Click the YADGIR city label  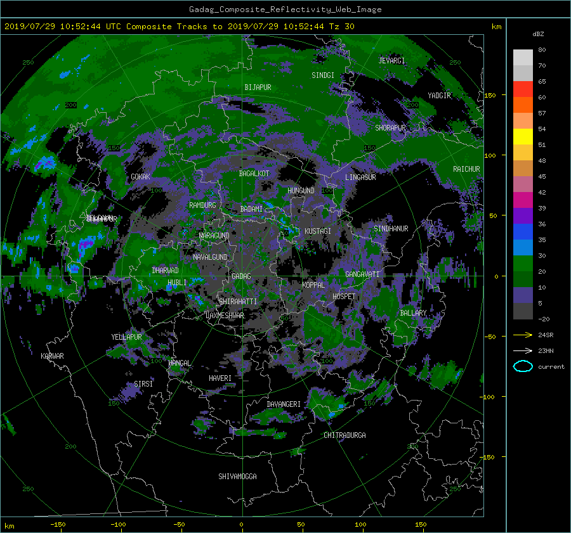tap(439, 96)
